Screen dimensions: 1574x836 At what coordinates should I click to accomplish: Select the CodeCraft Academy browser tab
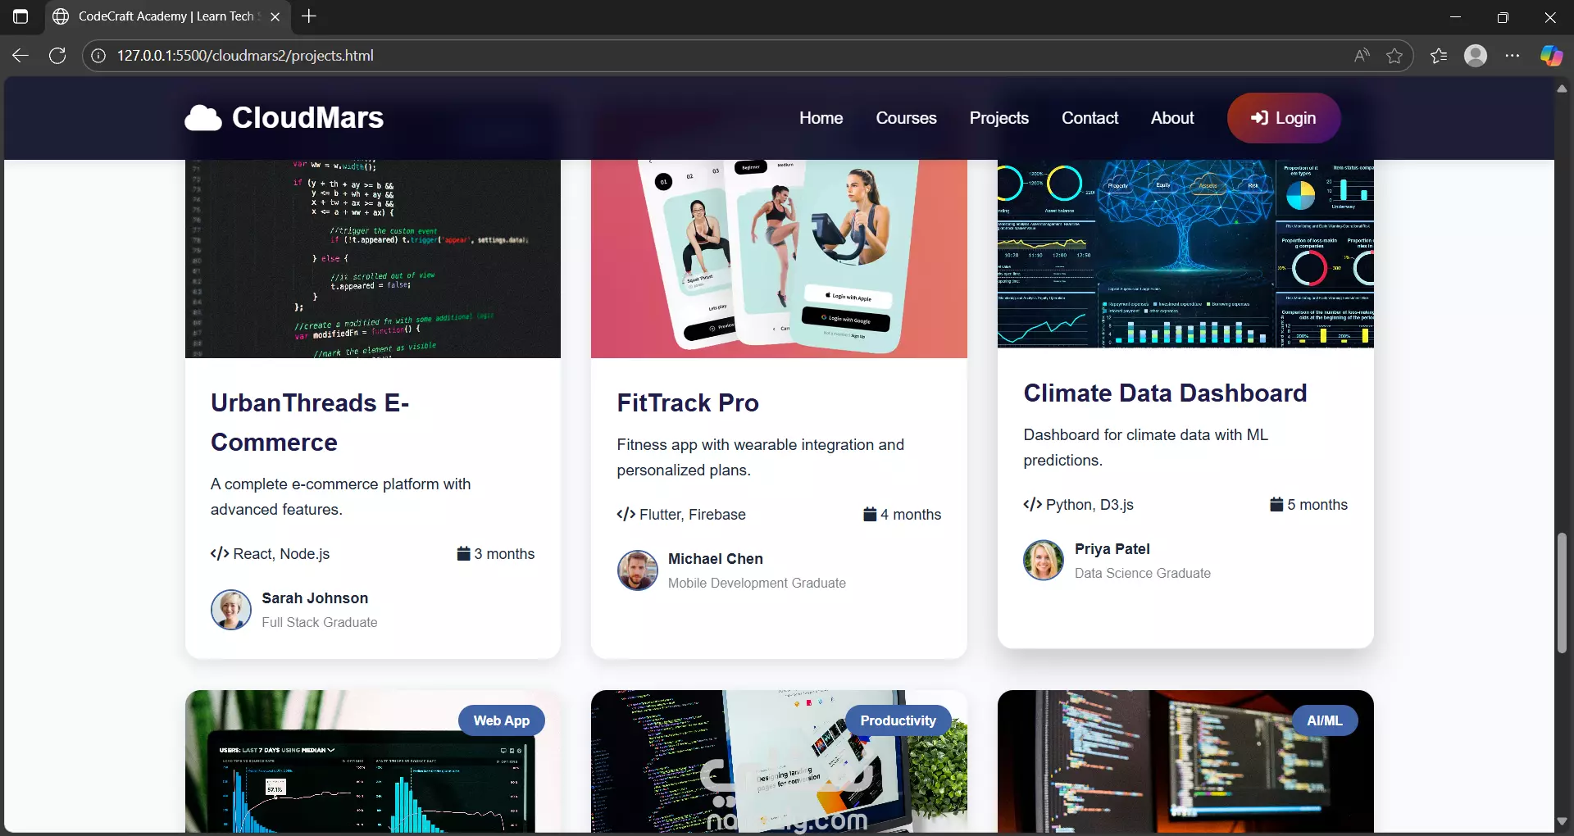point(166,16)
